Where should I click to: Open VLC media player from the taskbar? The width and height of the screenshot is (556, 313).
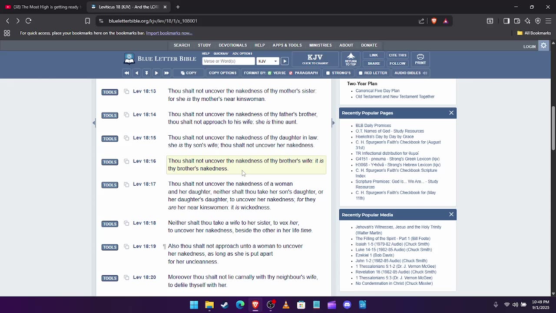[x=286, y=305]
